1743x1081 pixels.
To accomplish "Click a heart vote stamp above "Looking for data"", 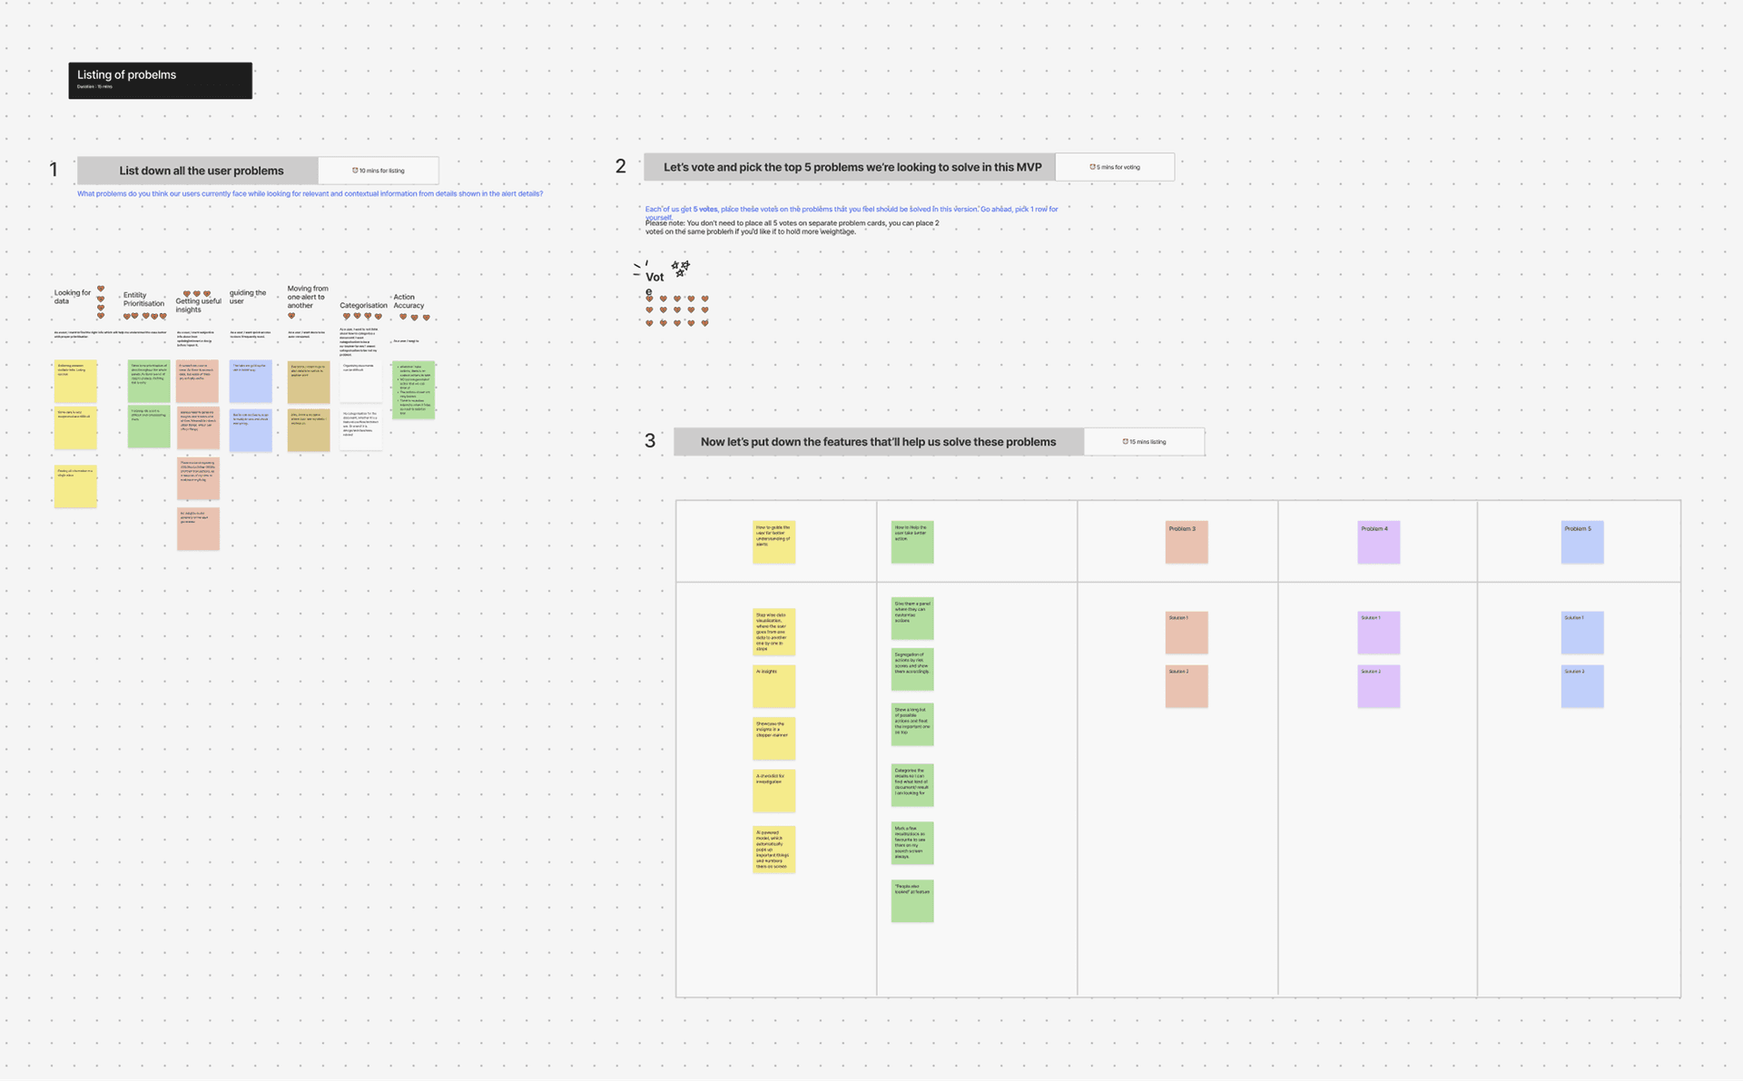I will 100,289.
